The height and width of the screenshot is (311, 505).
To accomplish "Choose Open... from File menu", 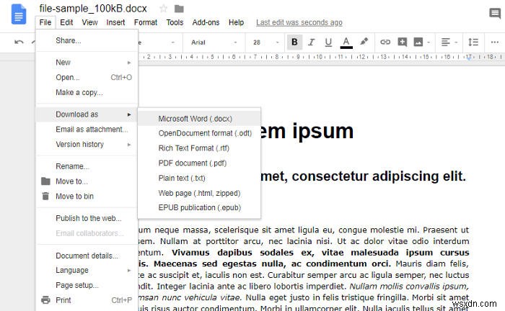I will (87, 78).
